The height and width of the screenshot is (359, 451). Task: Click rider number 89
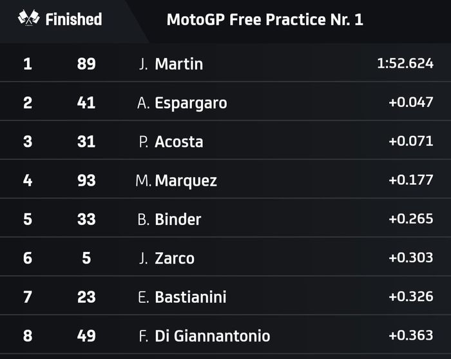[86, 64]
